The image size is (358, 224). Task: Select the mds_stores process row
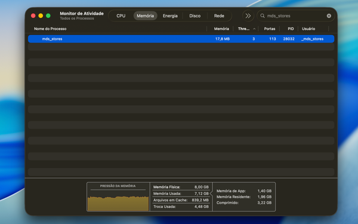[181, 39]
